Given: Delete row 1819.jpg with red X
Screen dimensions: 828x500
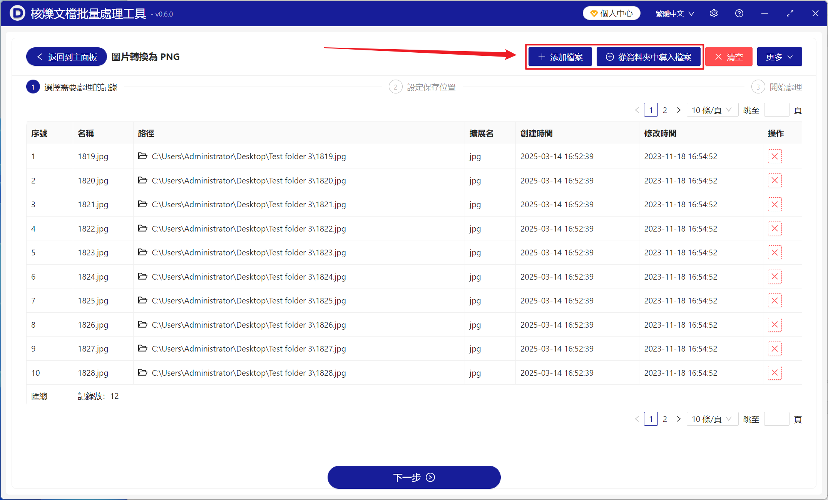Looking at the screenshot, I should point(774,157).
